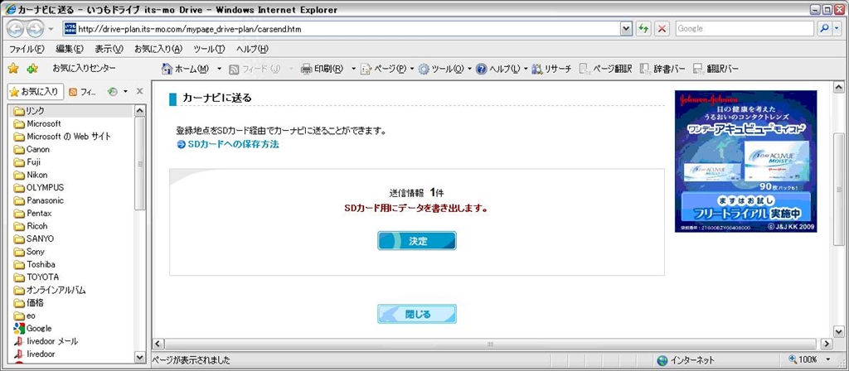Go back with the Back arrow button
Image resolution: width=849 pixels, height=371 pixels.
(16, 29)
